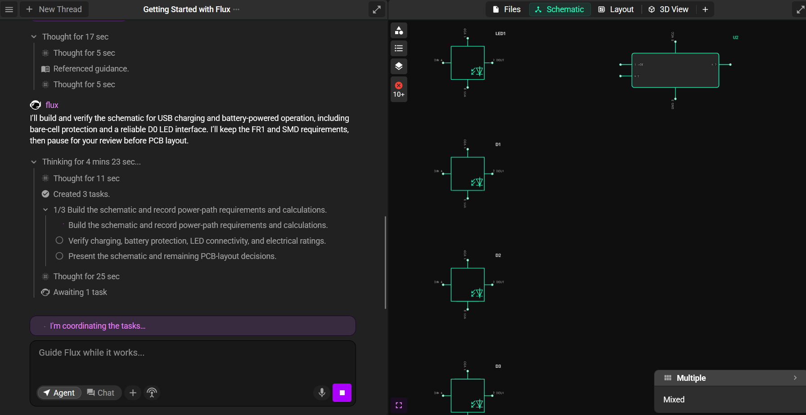Screen dimensions: 806x415
Task: Select the D1 LED component symbol
Action: pyautogui.click(x=468, y=174)
